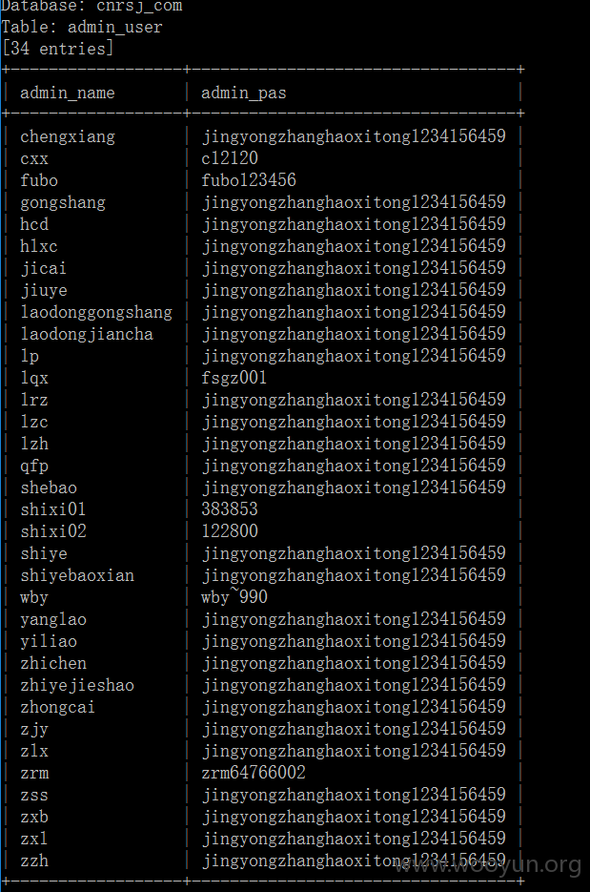590x892 pixels.
Task: Select the fubo name cell
Action: pos(39,180)
